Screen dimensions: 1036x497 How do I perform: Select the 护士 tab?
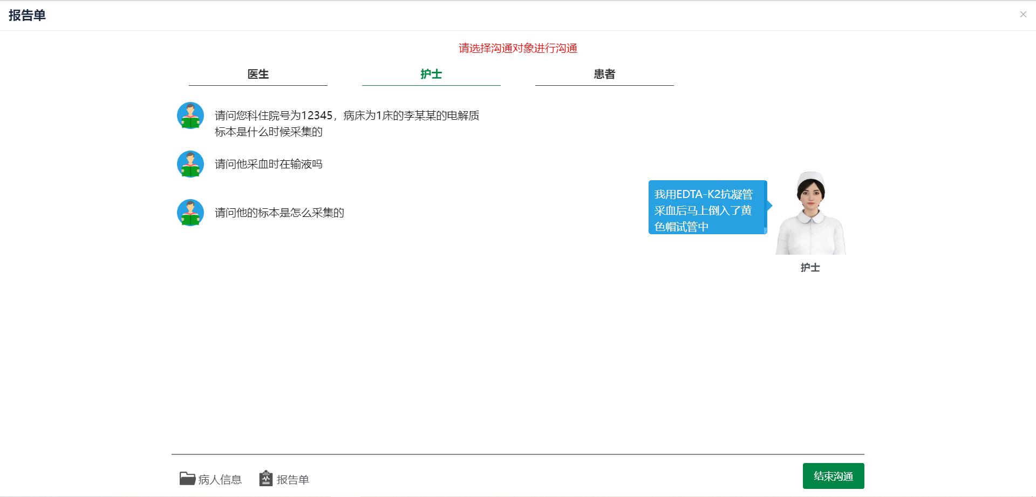pos(431,74)
